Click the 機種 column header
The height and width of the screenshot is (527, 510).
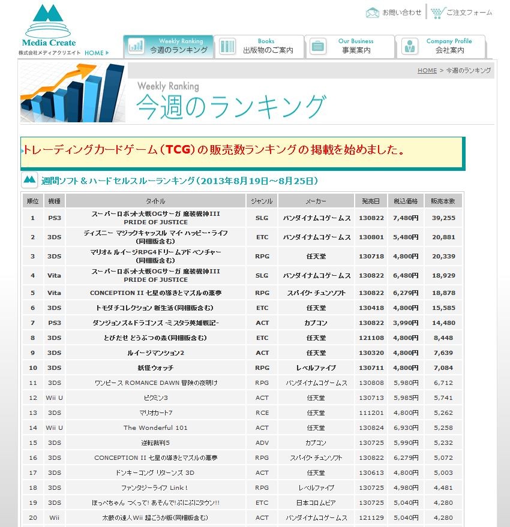click(x=54, y=201)
